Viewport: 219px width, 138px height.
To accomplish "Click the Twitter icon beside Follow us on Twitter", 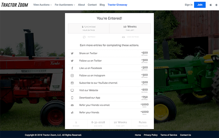I will tap(72, 61).
